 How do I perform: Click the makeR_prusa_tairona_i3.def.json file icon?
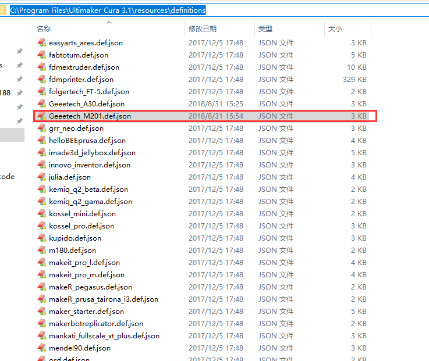coord(41,299)
